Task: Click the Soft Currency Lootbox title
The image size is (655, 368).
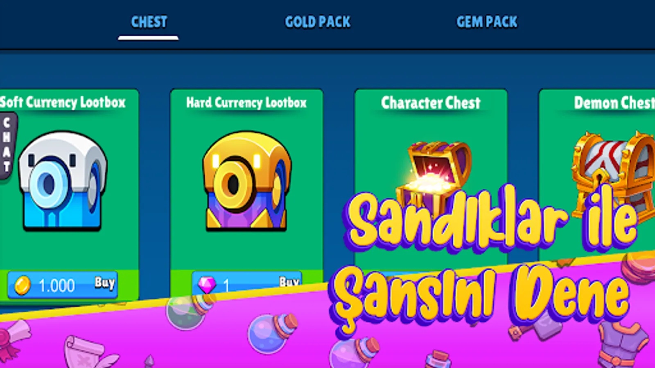Action: coord(63,102)
